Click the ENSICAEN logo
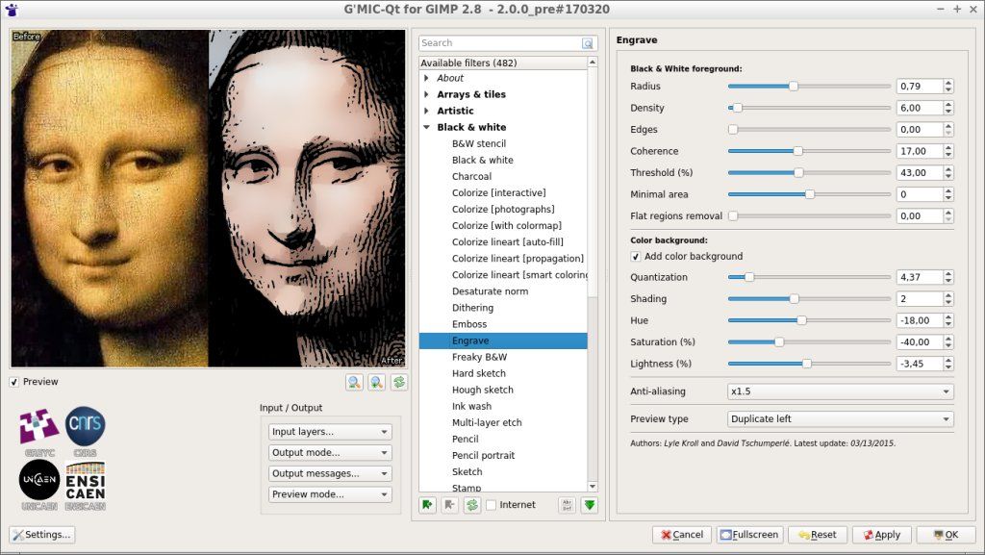This screenshot has width=985, height=555. click(85, 486)
